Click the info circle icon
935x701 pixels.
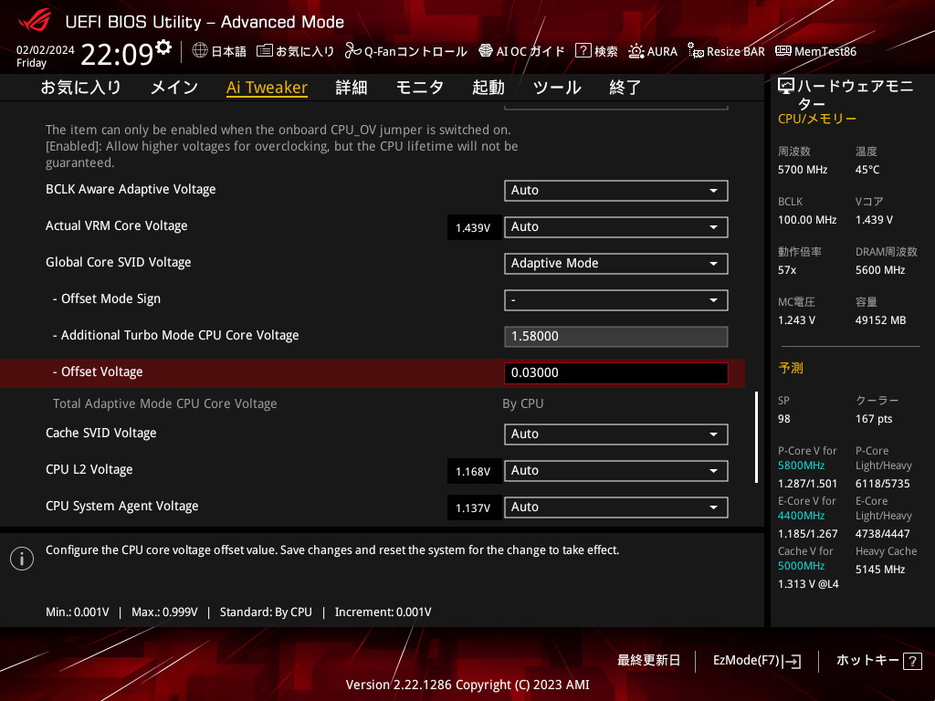pos(22,559)
